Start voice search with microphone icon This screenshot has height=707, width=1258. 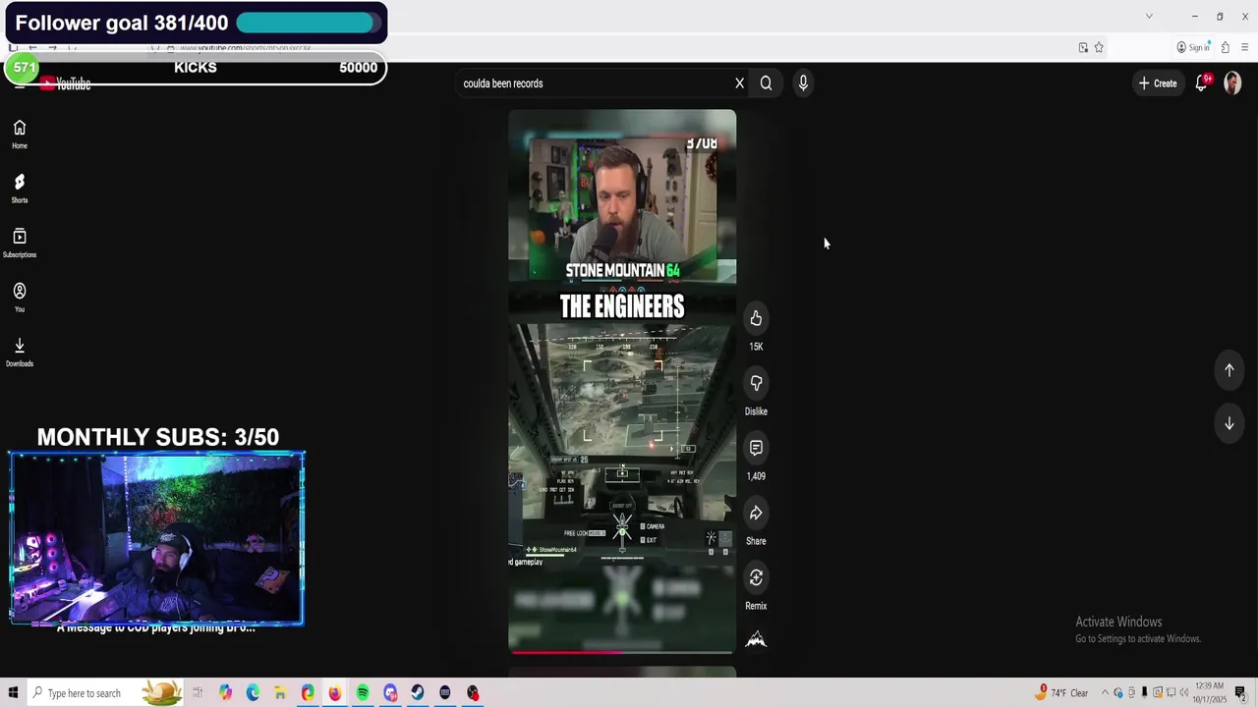click(803, 83)
